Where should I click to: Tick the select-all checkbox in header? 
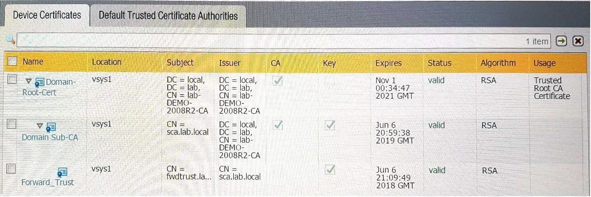click(12, 62)
